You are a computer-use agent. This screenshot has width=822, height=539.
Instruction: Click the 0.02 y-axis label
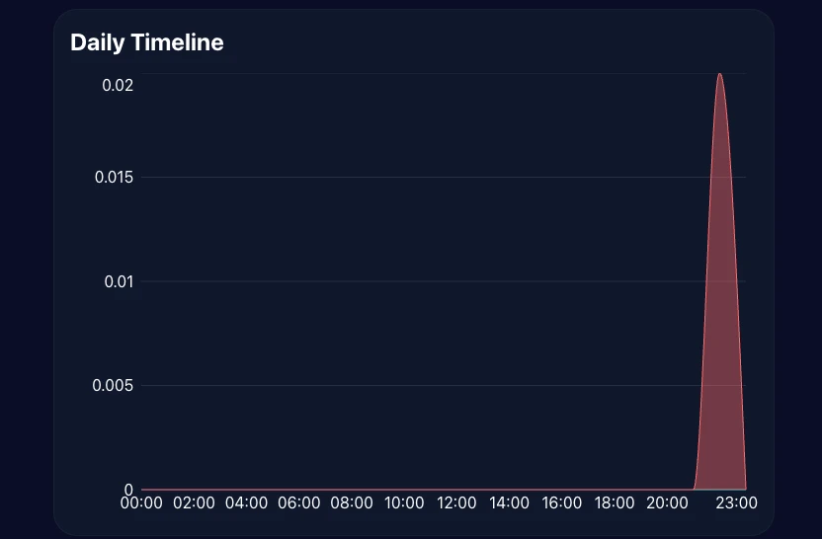point(118,85)
